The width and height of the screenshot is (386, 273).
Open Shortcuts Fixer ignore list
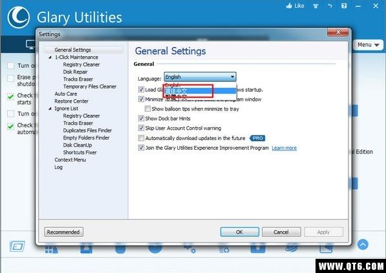[80, 152]
